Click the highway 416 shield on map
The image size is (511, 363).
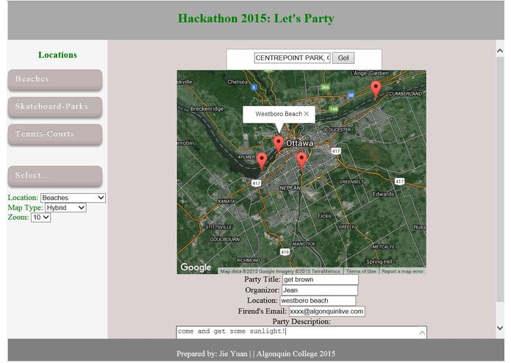[x=285, y=251]
